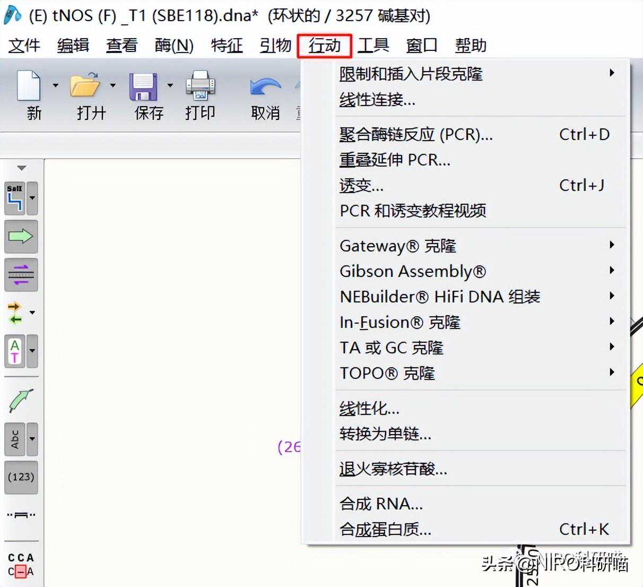Open the dropdown arrow beside the Abc icon

click(32, 439)
